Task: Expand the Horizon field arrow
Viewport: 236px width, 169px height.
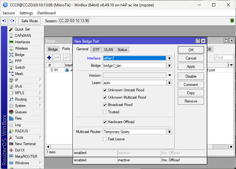Action: point(170,75)
